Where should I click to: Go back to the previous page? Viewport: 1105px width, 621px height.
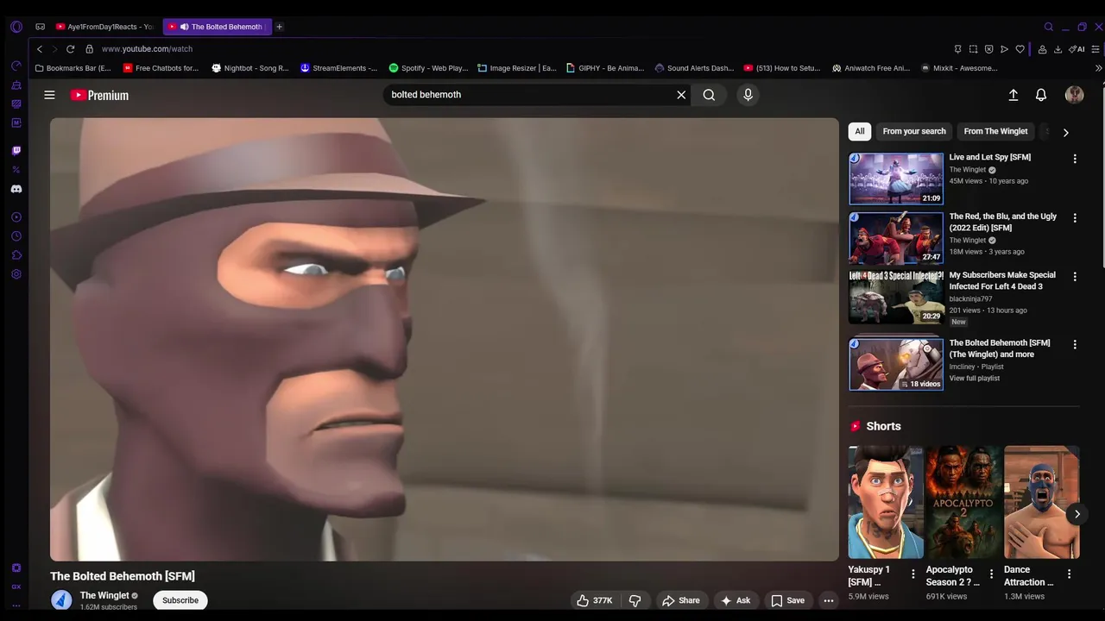(x=40, y=49)
